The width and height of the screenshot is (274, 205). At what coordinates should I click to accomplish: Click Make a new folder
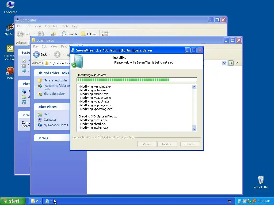55,80
